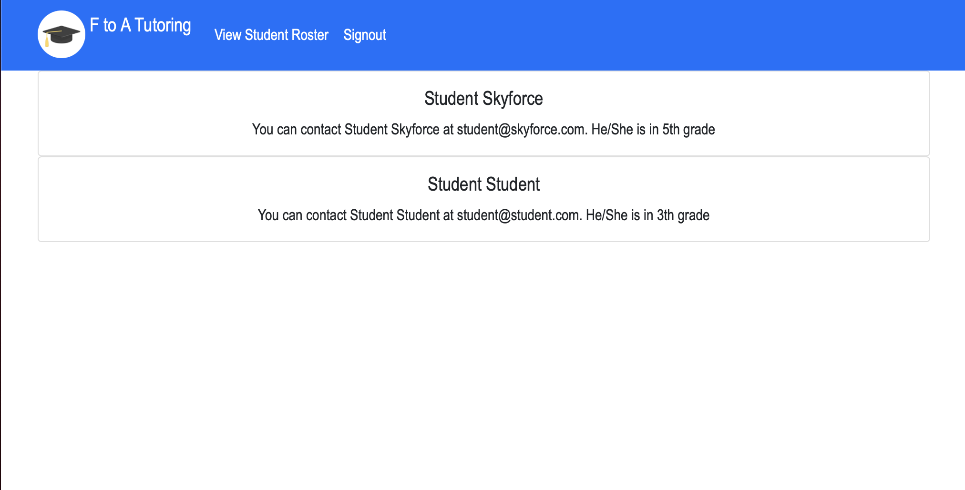
Task: Click the F to A Tutoring brand title
Action: click(x=140, y=25)
